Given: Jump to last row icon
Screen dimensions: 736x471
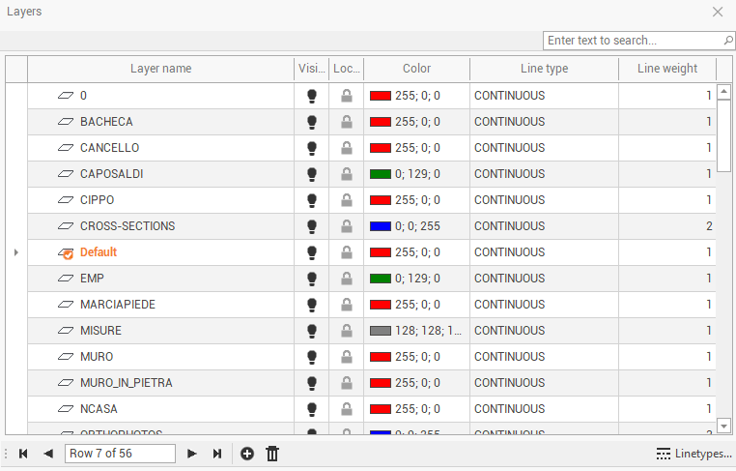Looking at the screenshot, I should point(217,454).
